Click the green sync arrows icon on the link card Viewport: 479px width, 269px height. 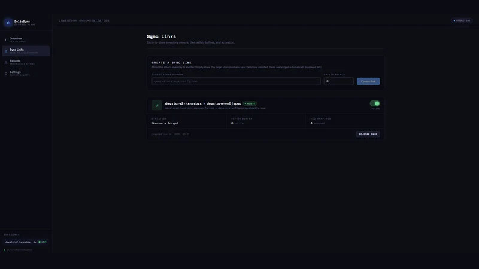click(x=157, y=106)
